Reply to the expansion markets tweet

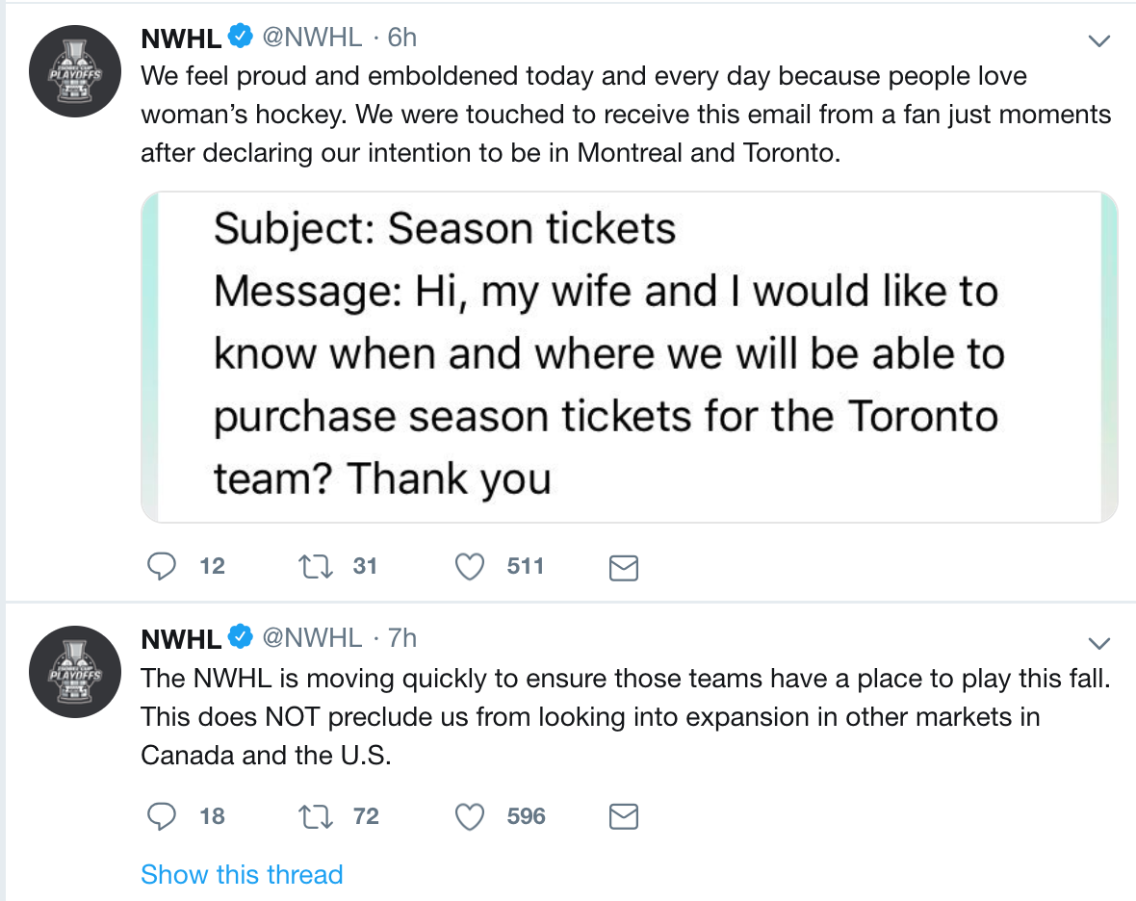coord(160,817)
